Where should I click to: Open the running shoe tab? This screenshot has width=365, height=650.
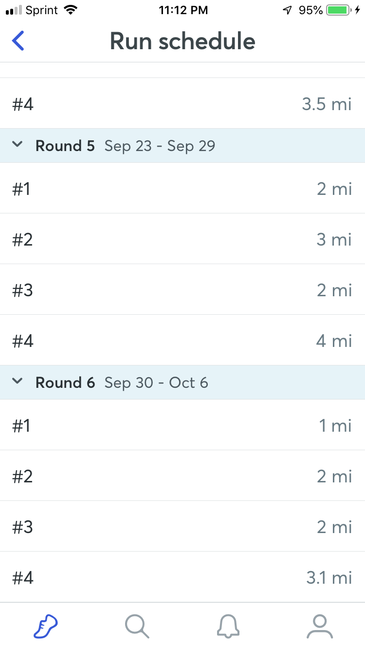46,626
